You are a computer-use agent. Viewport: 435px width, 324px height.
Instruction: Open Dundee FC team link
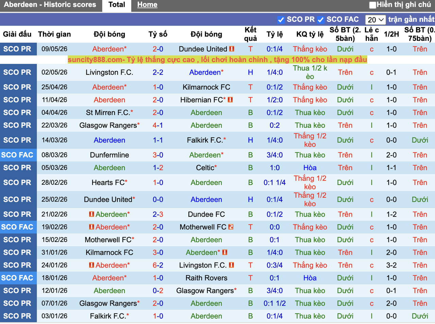click(x=206, y=214)
